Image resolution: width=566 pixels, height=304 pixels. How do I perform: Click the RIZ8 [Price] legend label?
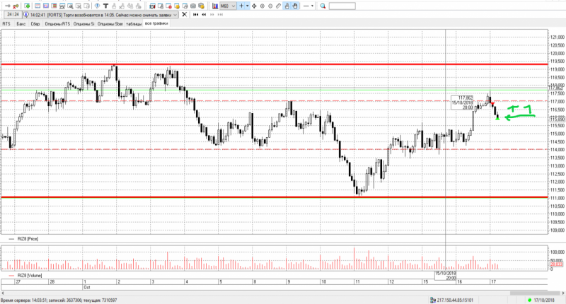pos(28,239)
